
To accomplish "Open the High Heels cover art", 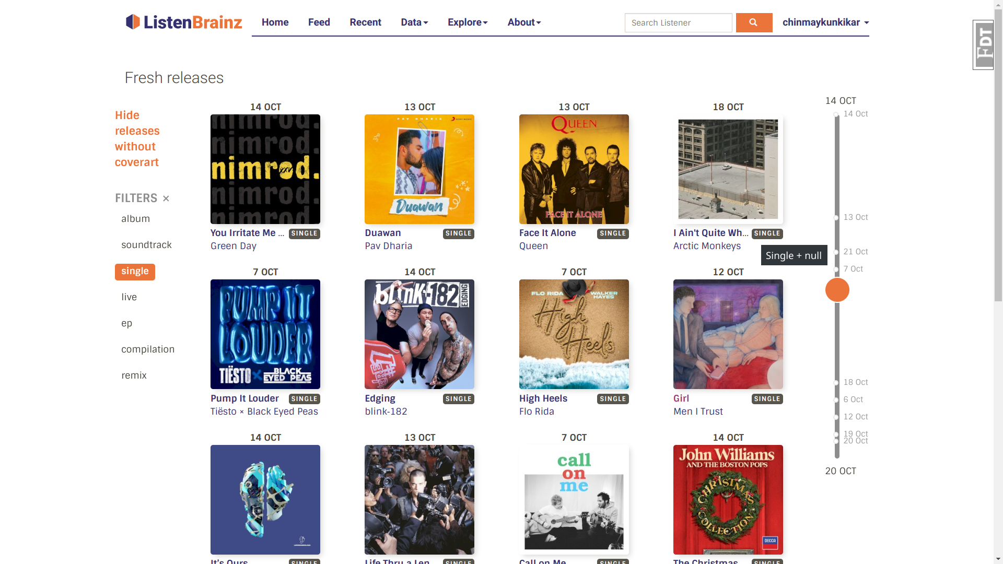I will (x=574, y=334).
